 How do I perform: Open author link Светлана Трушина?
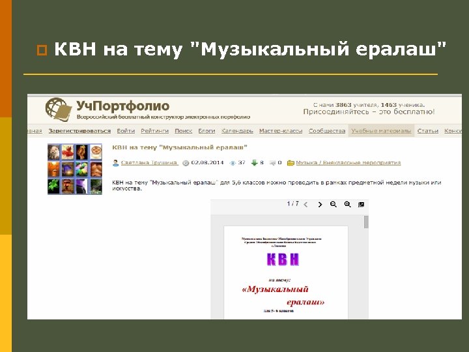point(149,163)
